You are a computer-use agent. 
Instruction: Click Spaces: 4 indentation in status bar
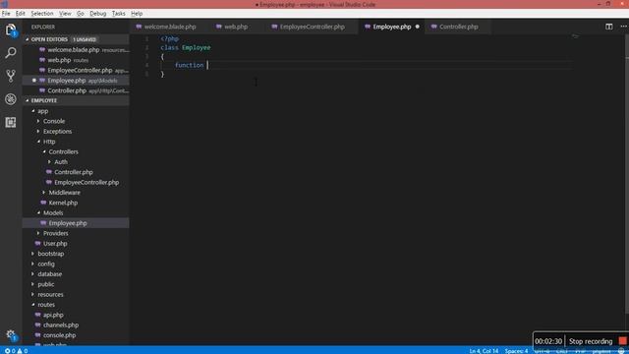tap(516, 351)
